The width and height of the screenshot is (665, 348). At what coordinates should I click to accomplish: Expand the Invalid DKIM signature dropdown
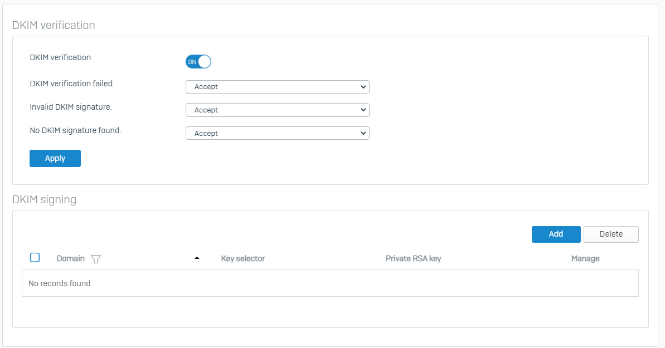277,110
